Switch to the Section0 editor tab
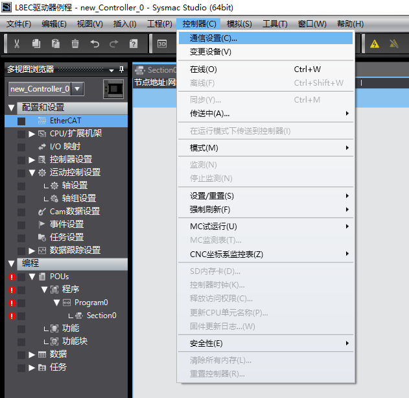This screenshot has height=398, width=409. 156,69
